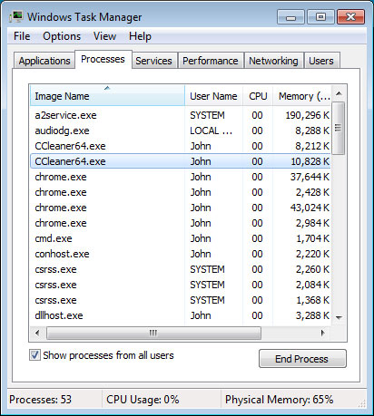Minimize the Task Manager window
Viewport: 374px width, 416px height.
tap(290, 17)
